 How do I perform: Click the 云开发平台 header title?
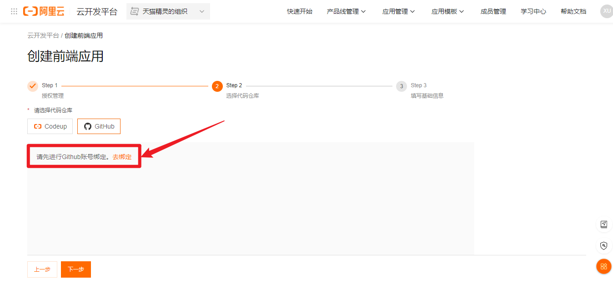pos(97,11)
